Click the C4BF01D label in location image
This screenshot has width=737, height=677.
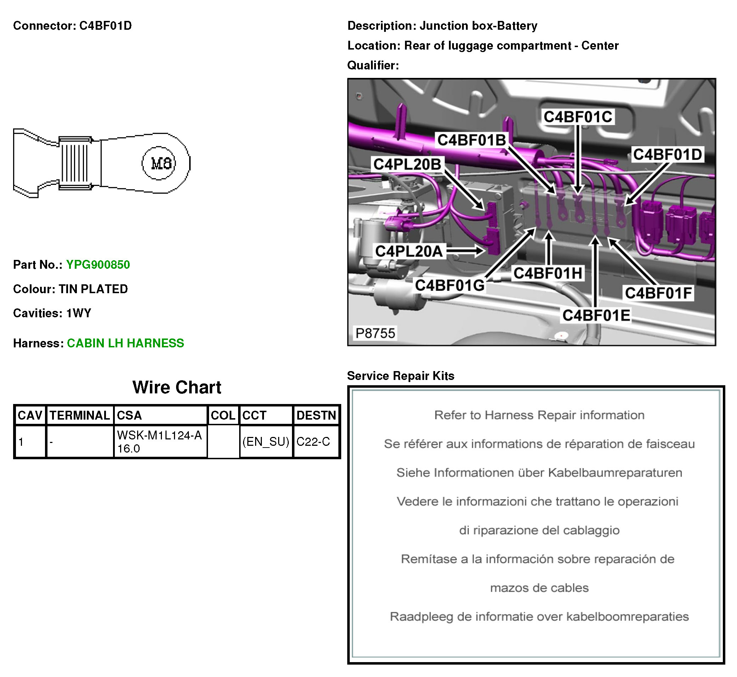[x=667, y=155]
